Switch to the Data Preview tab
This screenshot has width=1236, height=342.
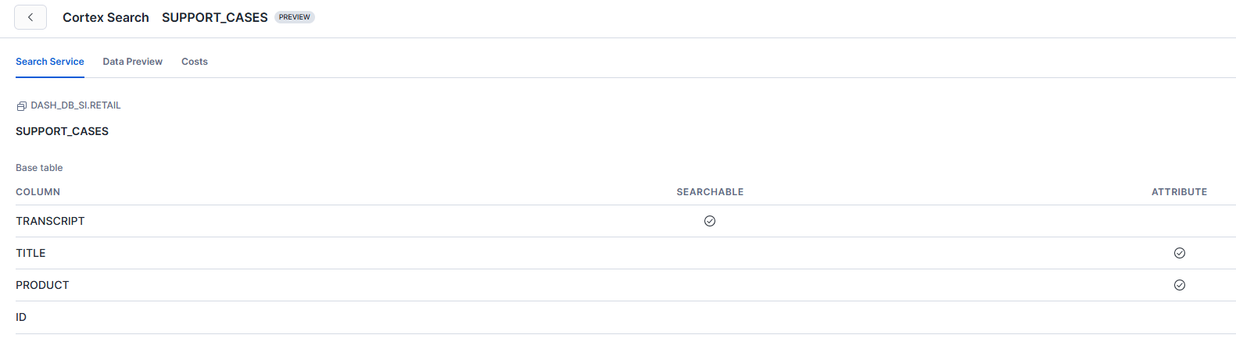(x=133, y=62)
